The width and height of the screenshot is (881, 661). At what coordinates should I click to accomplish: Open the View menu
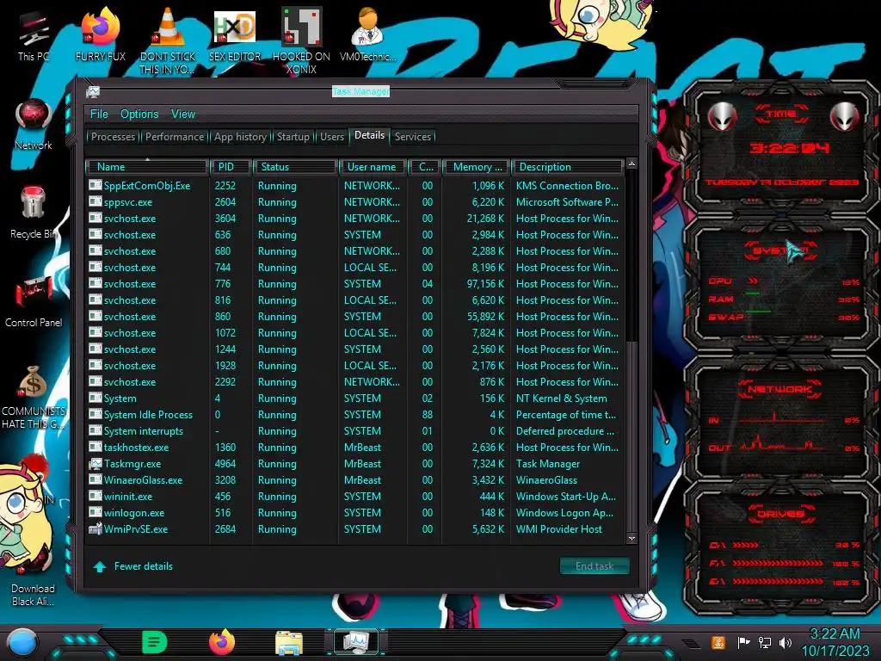(183, 114)
